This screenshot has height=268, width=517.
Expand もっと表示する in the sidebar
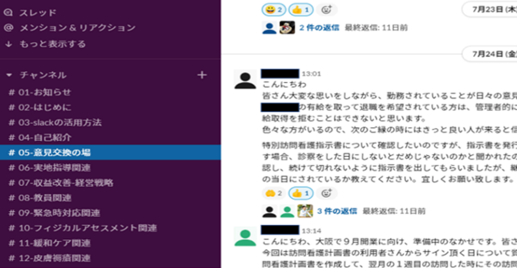point(45,44)
